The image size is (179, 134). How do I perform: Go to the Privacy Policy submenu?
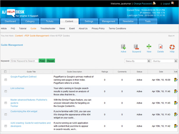click(98, 28)
